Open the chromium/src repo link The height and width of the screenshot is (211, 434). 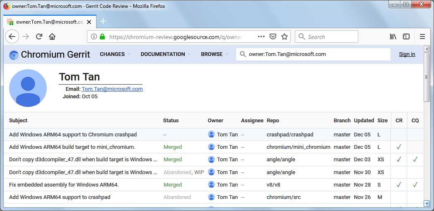(x=283, y=197)
